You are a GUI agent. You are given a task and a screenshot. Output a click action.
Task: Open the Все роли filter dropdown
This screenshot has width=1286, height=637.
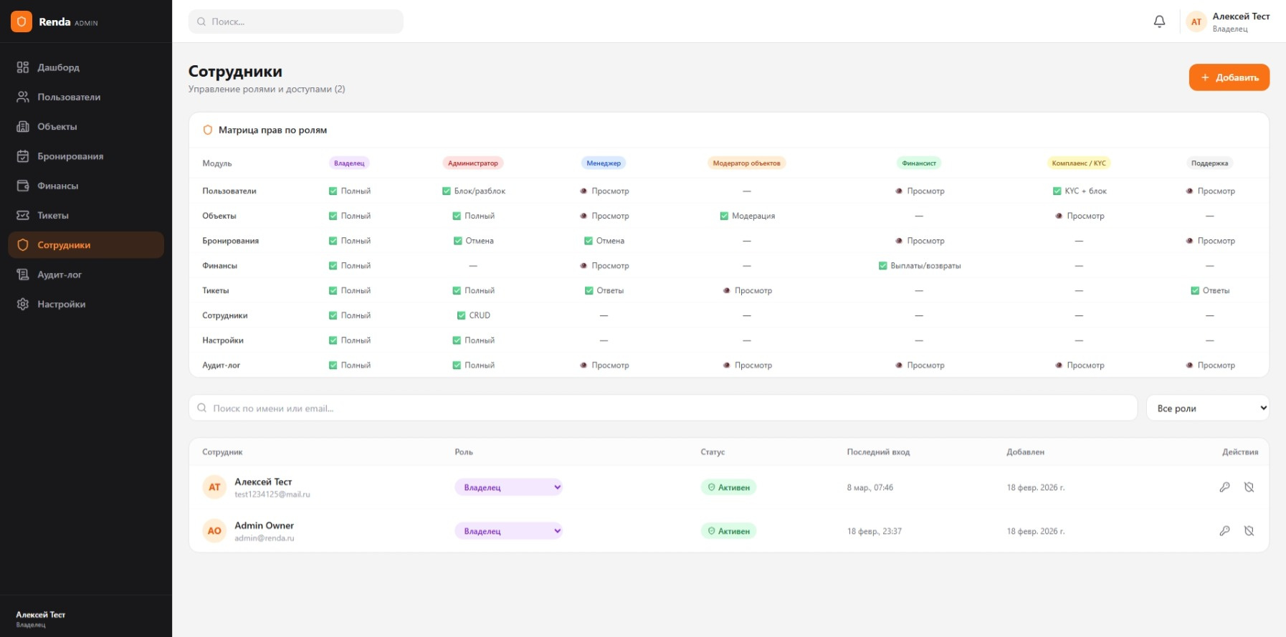click(x=1207, y=408)
